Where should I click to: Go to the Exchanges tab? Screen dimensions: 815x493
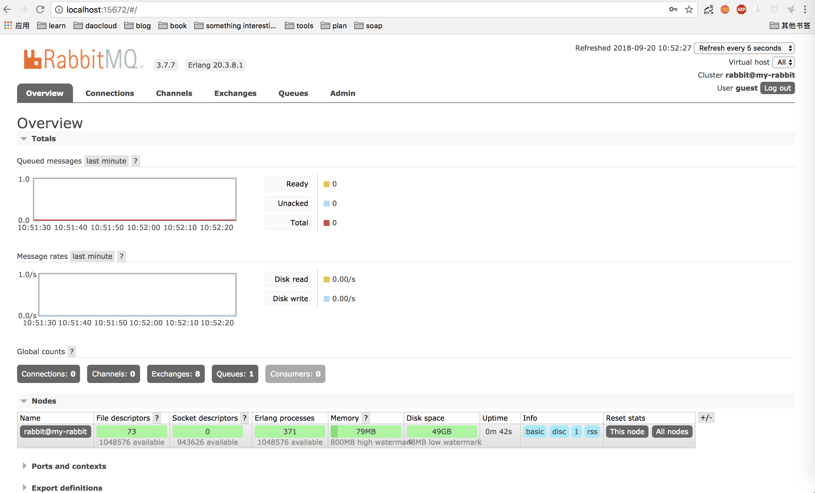(235, 93)
